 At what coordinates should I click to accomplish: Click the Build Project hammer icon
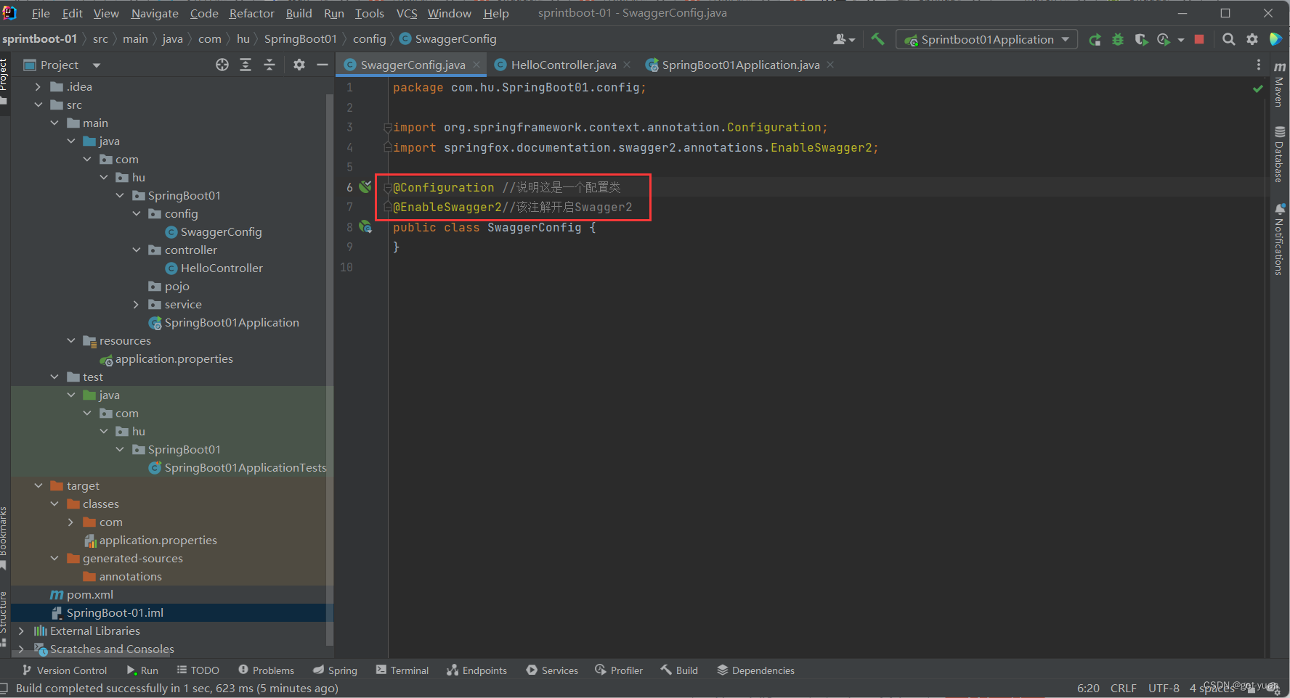(x=877, y=39)
